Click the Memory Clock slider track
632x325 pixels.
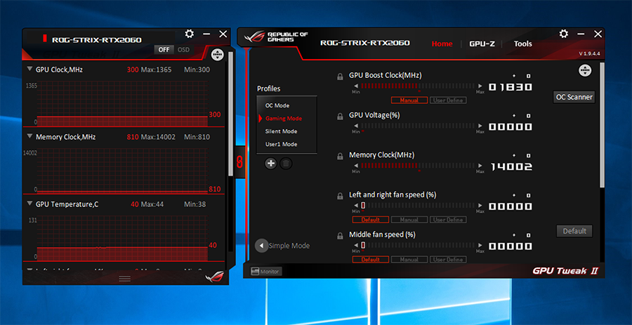click(x=418, y=166)
